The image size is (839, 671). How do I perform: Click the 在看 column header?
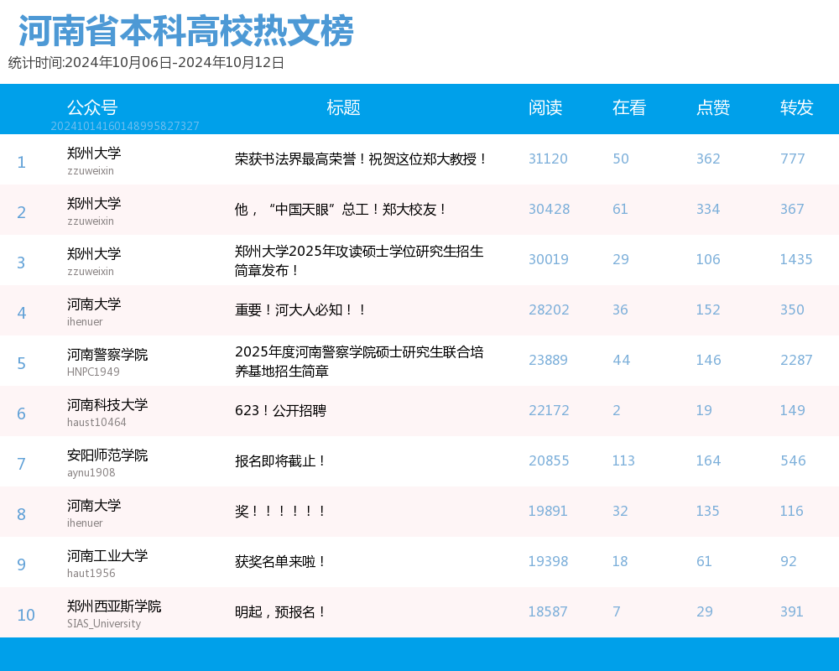629,107
